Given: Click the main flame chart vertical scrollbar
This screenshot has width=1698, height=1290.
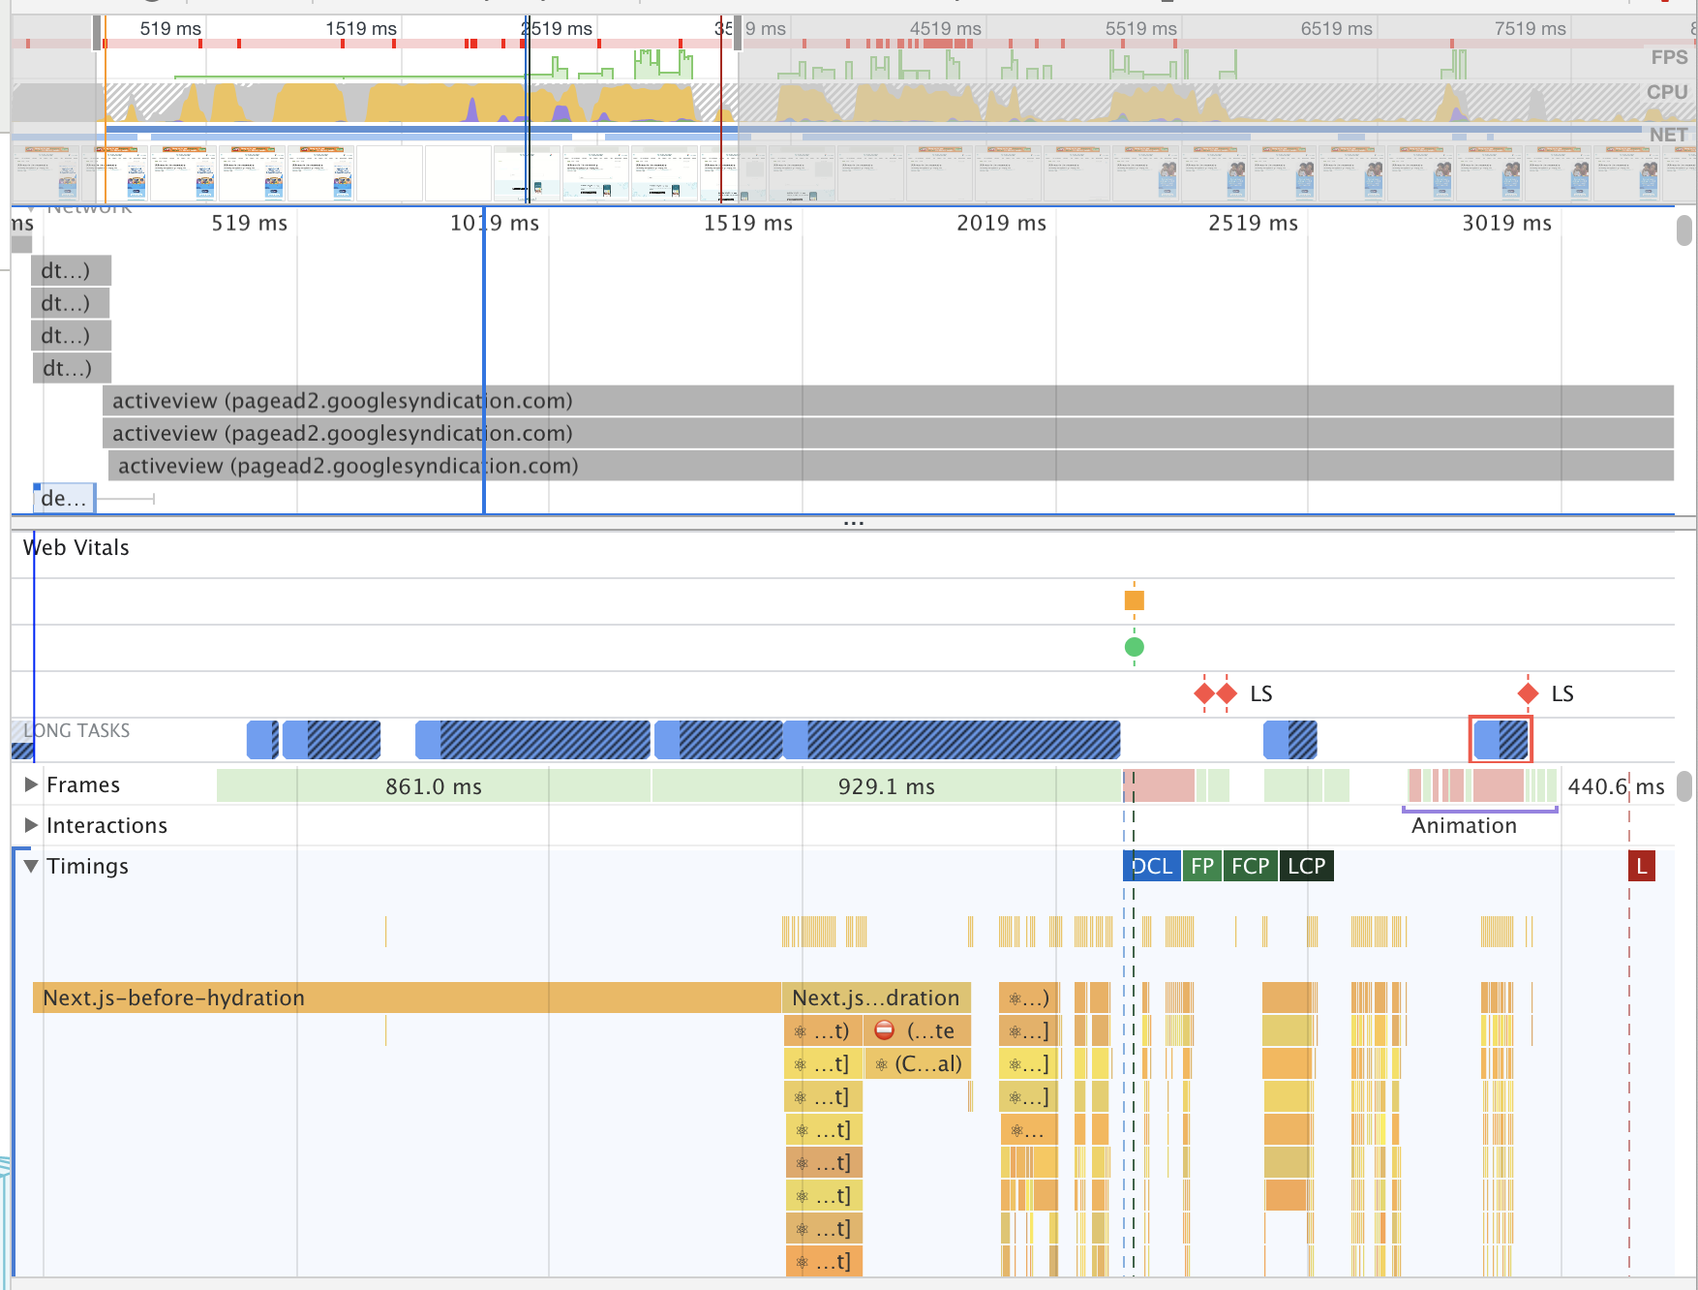Looking at the screenshot, I should point(1684,785).
